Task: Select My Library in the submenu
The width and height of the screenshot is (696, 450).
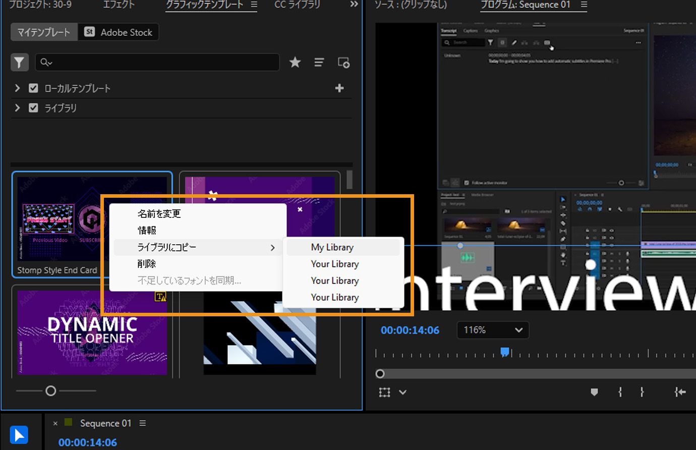Action: (x=343, y=247)
